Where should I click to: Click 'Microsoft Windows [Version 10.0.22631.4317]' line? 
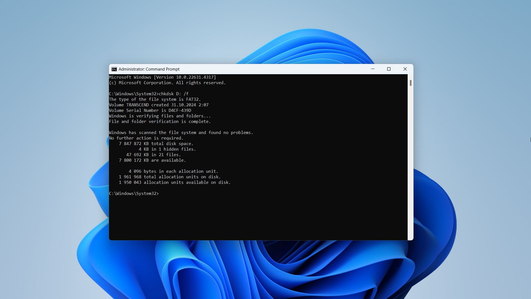pos(163,77)
